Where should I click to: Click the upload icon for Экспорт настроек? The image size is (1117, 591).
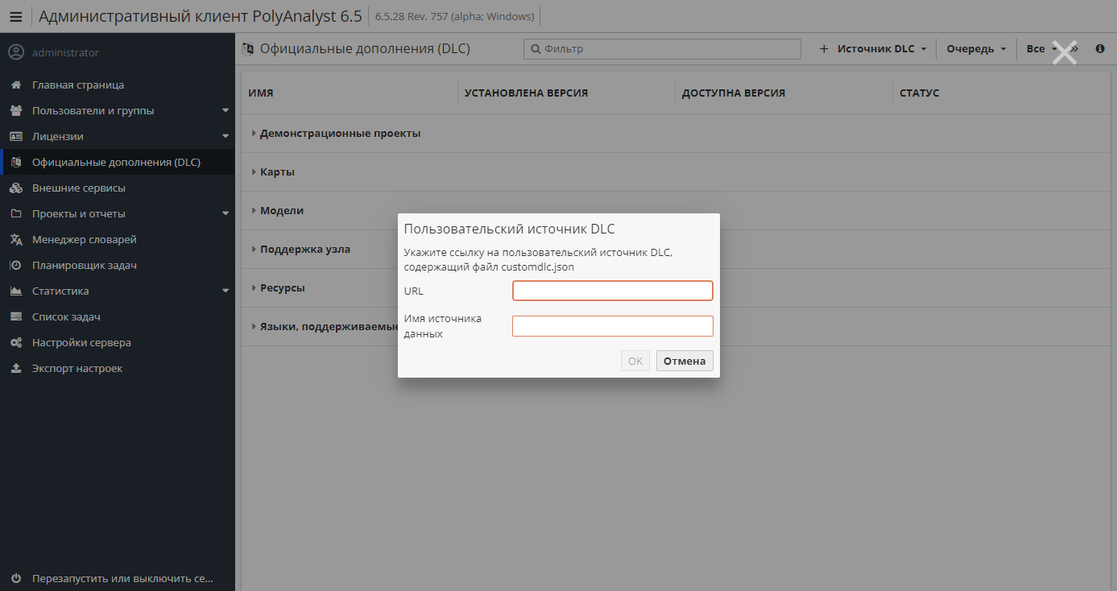pyautogui.click(x=16, y=368)
